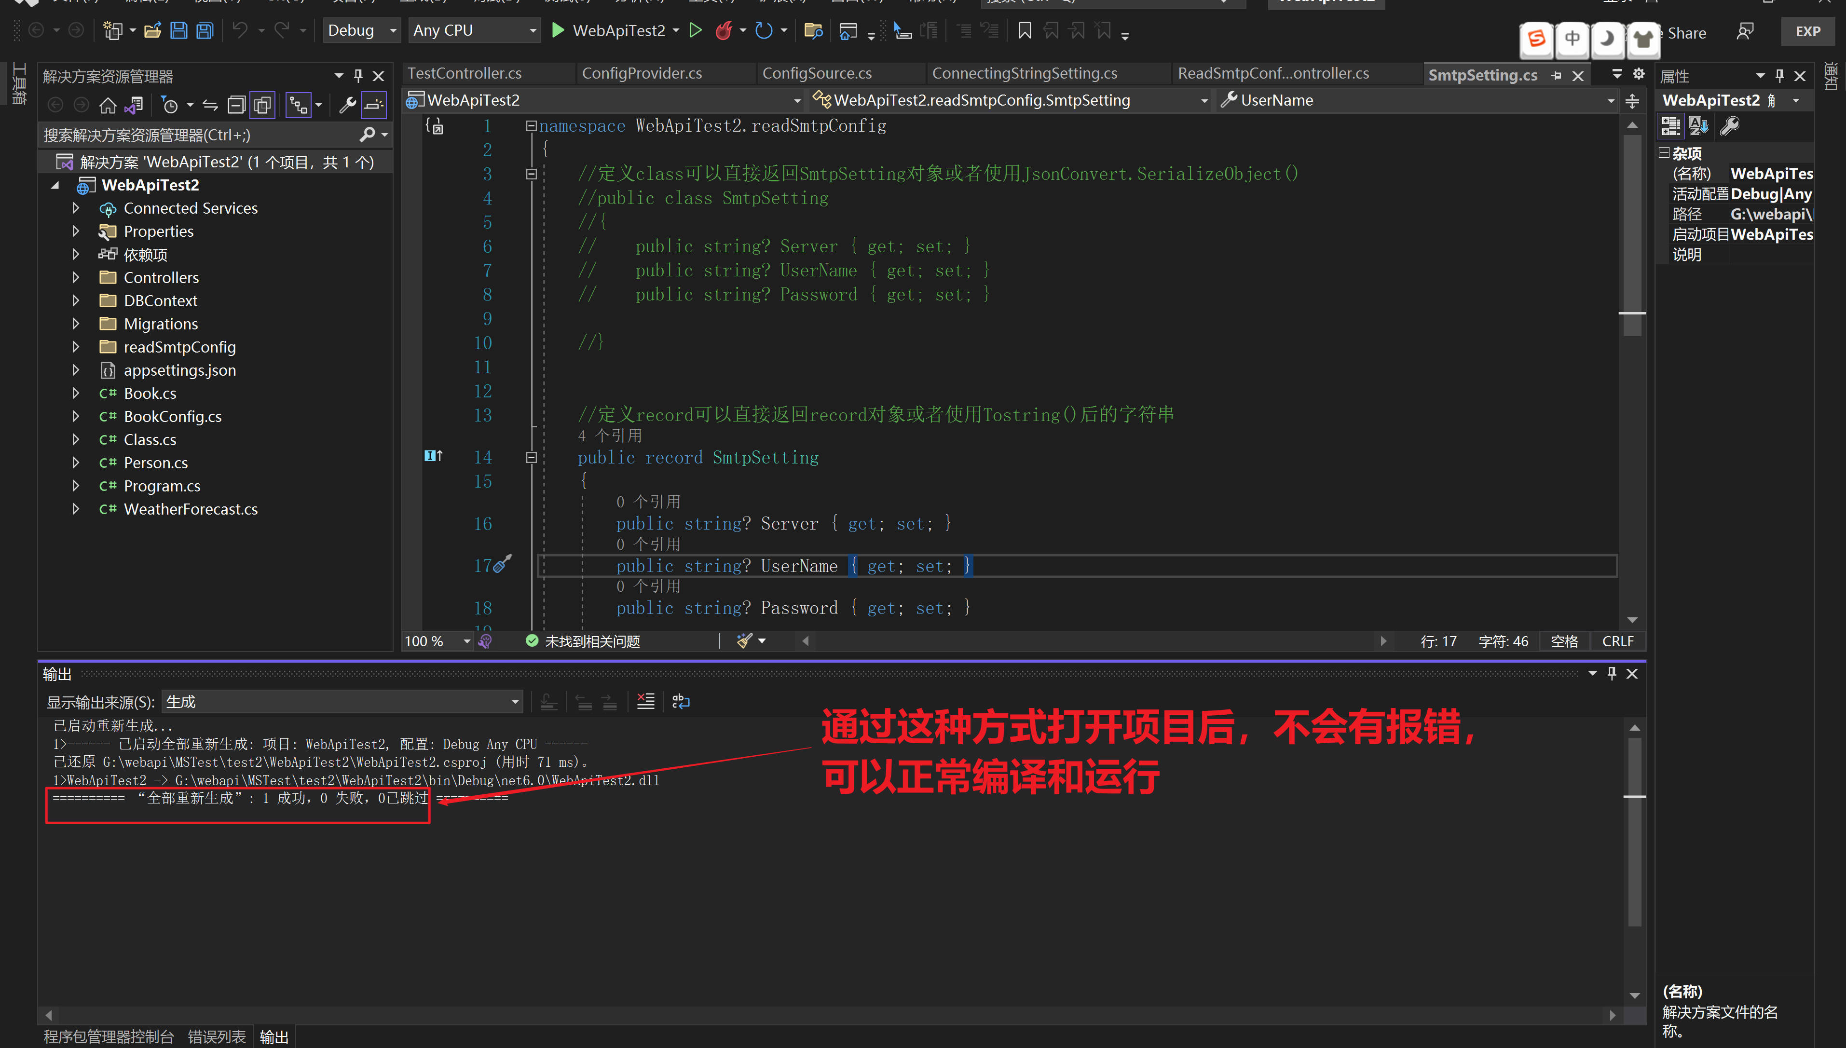The height and width of the screenshot is (1048, 1846).
Task: Toggle word wrap in the Output window
Action: pyautogui.click(x=680, y=701)
